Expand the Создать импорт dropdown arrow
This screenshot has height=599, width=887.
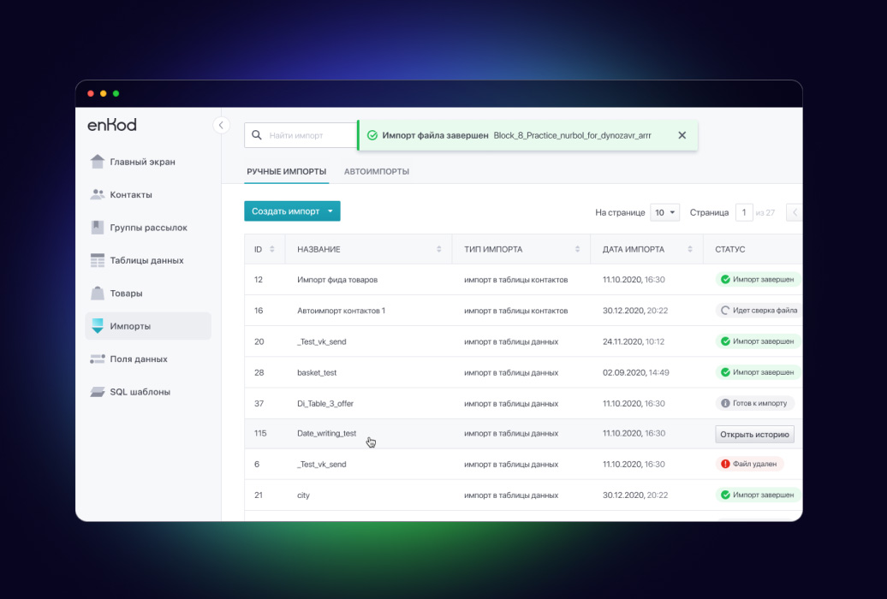pos(330,210)
